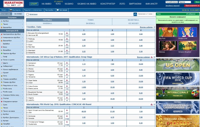Expand Волейбол category arrow
Screen dimensions: 200x127
tap(22, 50)
